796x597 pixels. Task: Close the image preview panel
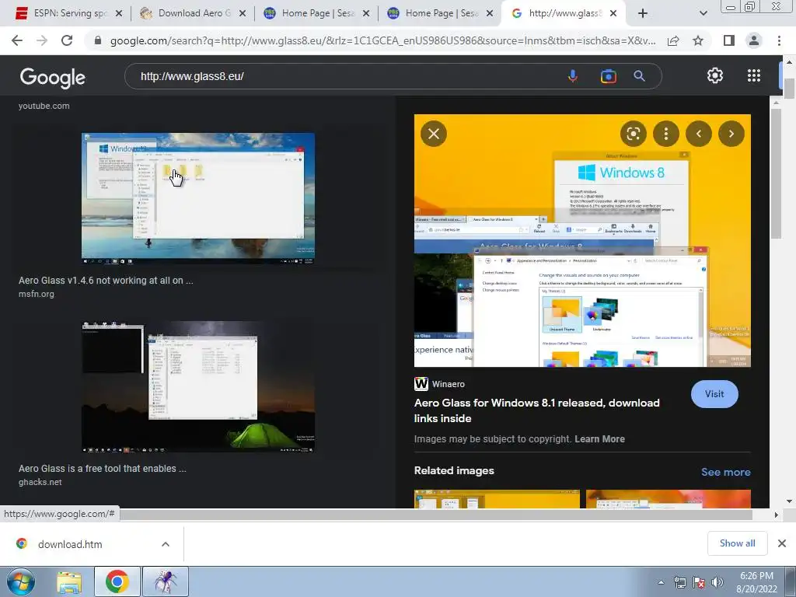434,134
